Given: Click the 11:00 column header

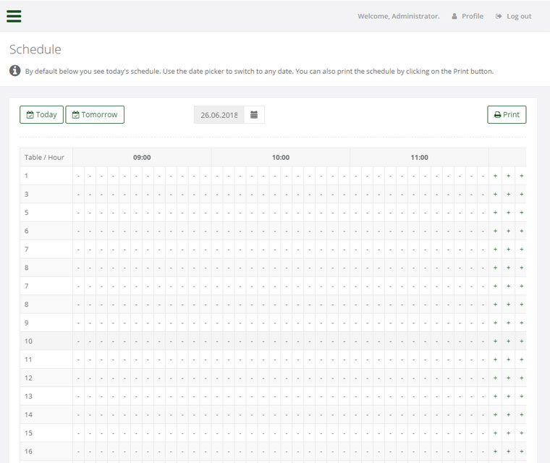Looking at the screenshot, I should click(419, 158).
